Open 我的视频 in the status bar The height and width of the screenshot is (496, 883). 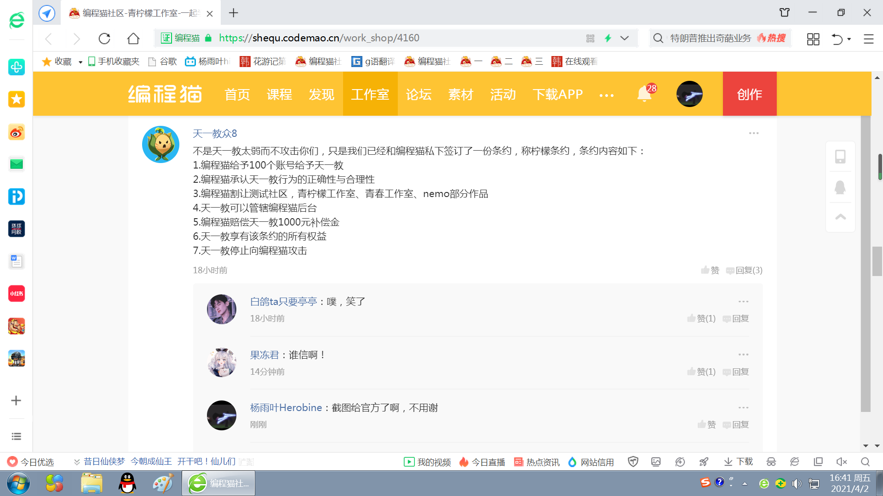point(427,462)
